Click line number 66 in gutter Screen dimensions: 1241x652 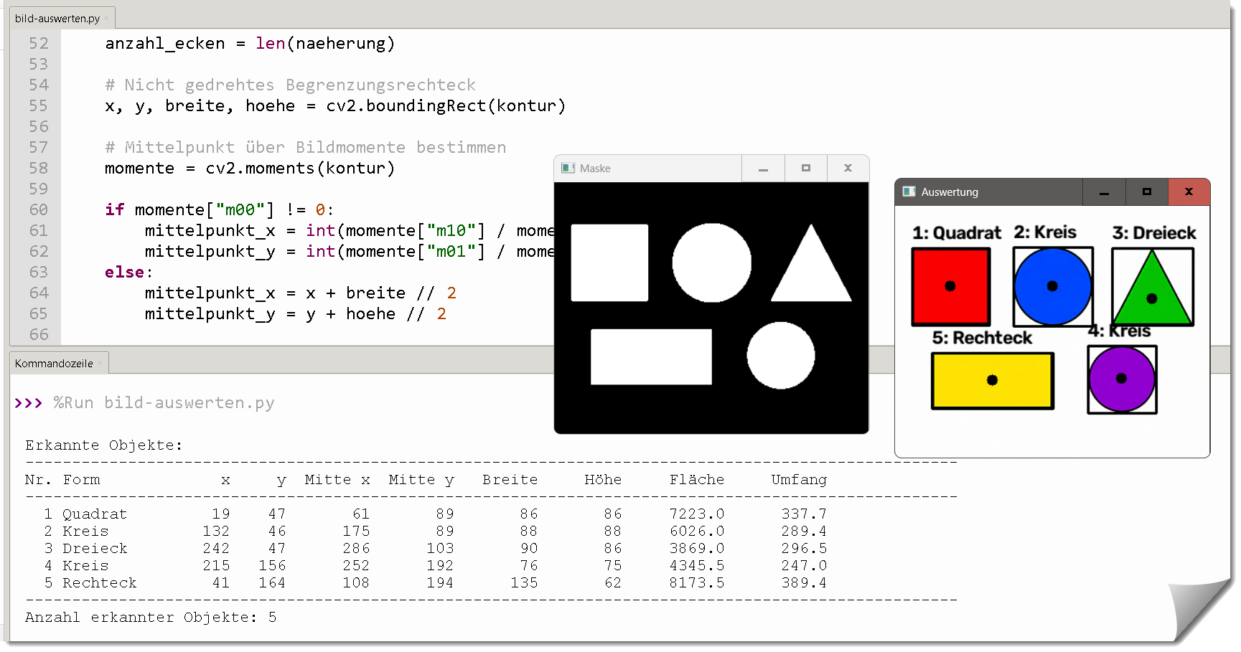(x=39, y=335)
